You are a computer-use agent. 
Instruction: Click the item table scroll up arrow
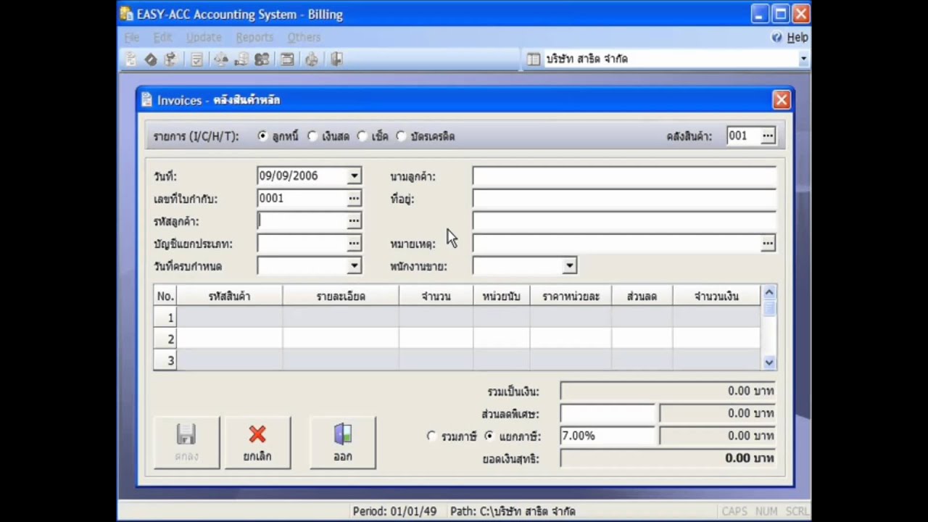pyautogui.click(x=769, y=293)
